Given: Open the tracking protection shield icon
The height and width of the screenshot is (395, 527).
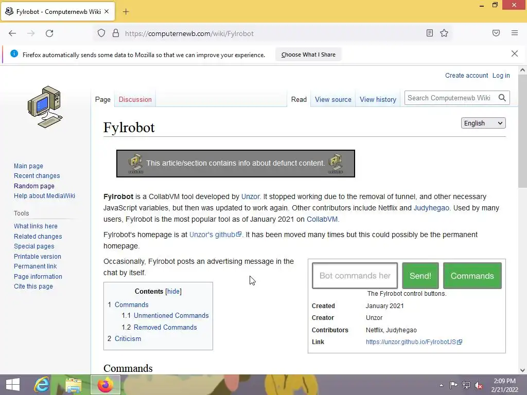Looking at the screenshot, I should pos(101,33).
